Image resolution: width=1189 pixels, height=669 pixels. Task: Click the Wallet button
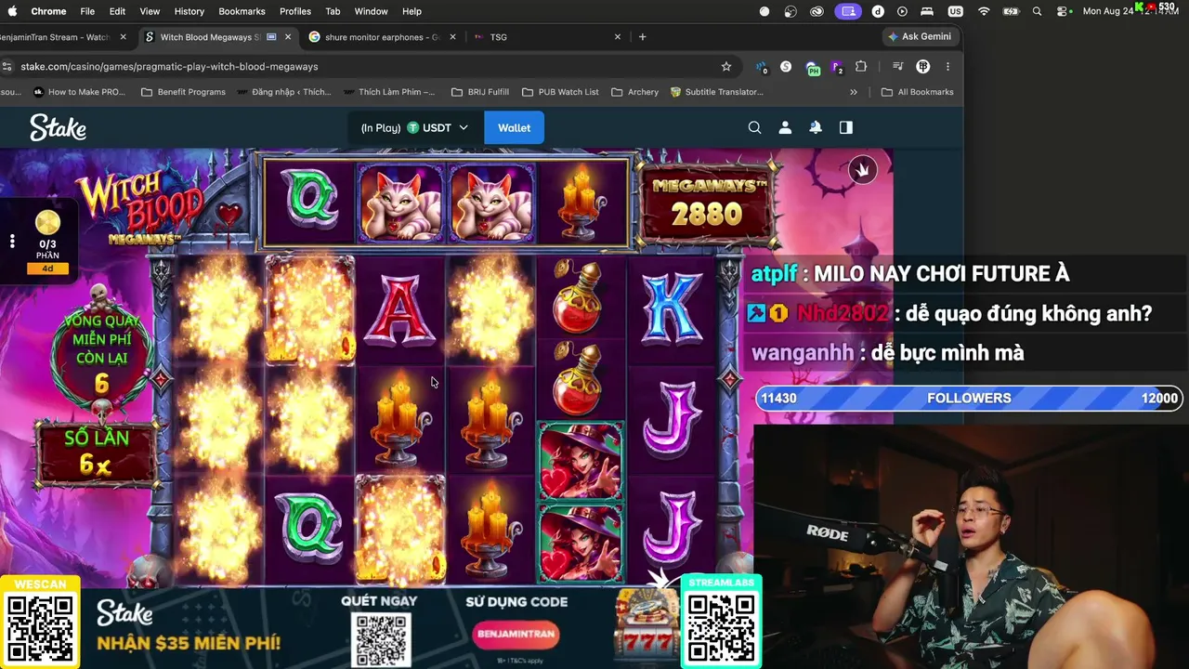(x=514, y=127)
